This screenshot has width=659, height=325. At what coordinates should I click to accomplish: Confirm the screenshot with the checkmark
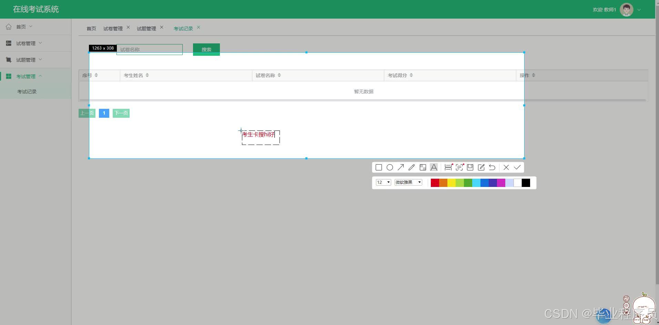point(517,167)
